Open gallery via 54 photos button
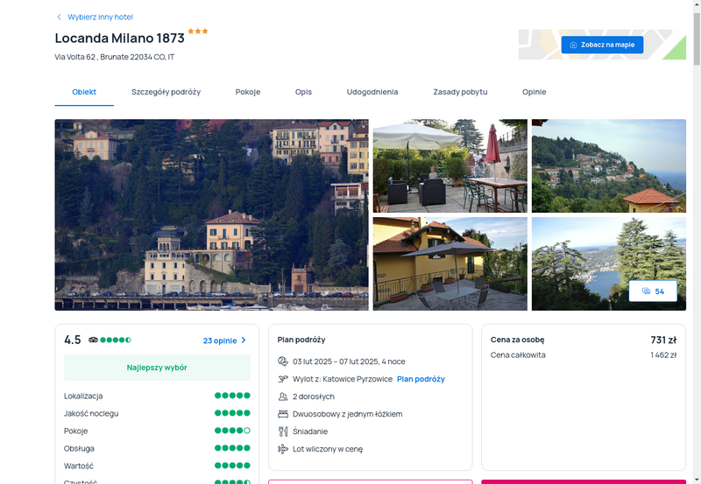This screenshot has width=701, height=484. coord(653,291)
